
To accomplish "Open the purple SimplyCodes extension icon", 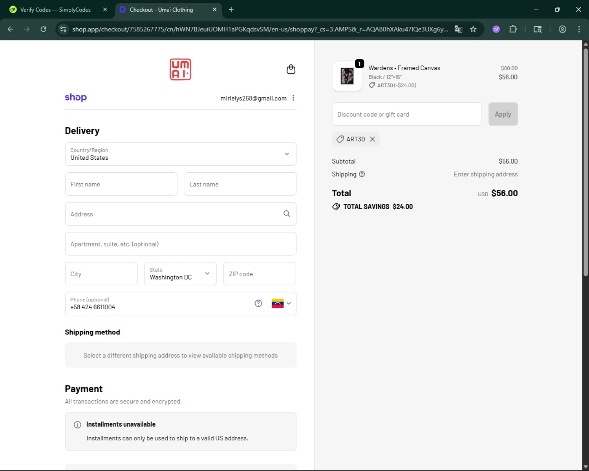I will tap(496, 29).
